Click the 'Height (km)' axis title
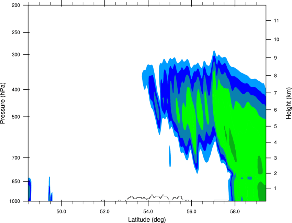Viewport: 292px width, 223px height. [x=289, y=103]
